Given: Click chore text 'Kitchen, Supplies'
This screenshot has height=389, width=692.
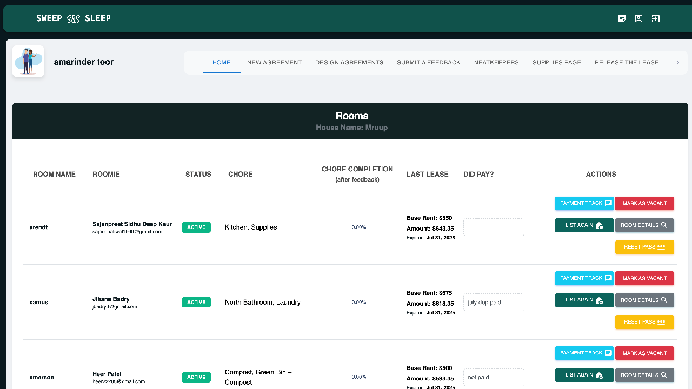Looking at the screenshot, I should coord(251,227).
